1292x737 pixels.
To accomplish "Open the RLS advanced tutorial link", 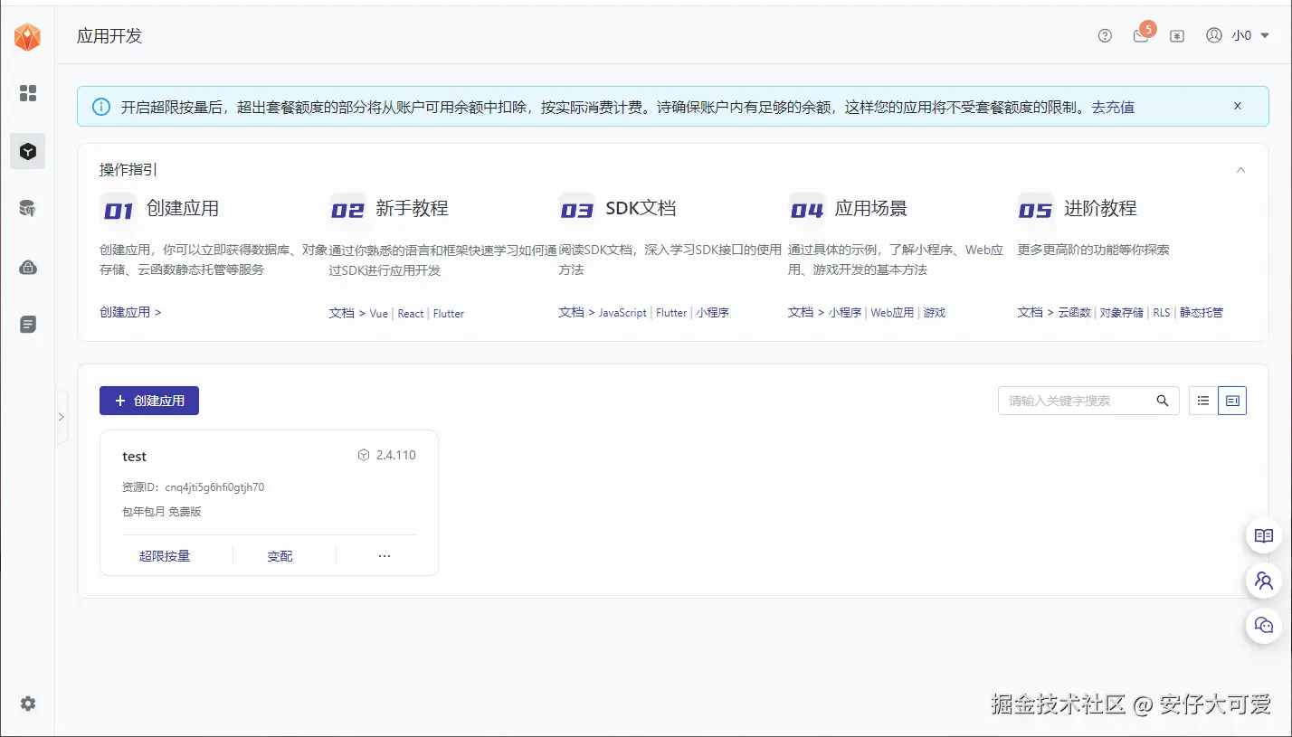I will (1162, 312).
